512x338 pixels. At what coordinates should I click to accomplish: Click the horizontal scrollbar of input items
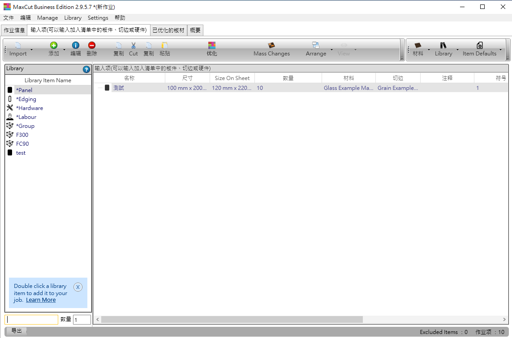tap(232, 319)
